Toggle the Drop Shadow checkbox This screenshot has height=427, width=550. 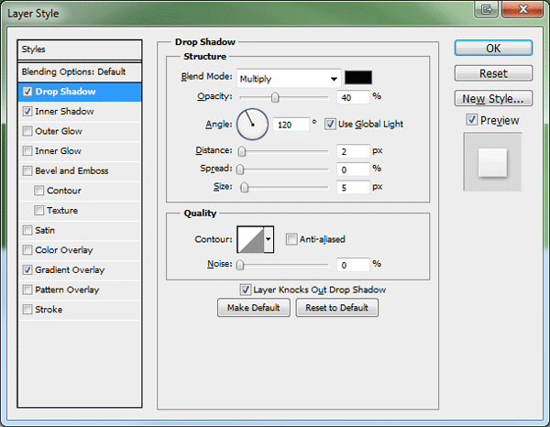click(27, 92)
